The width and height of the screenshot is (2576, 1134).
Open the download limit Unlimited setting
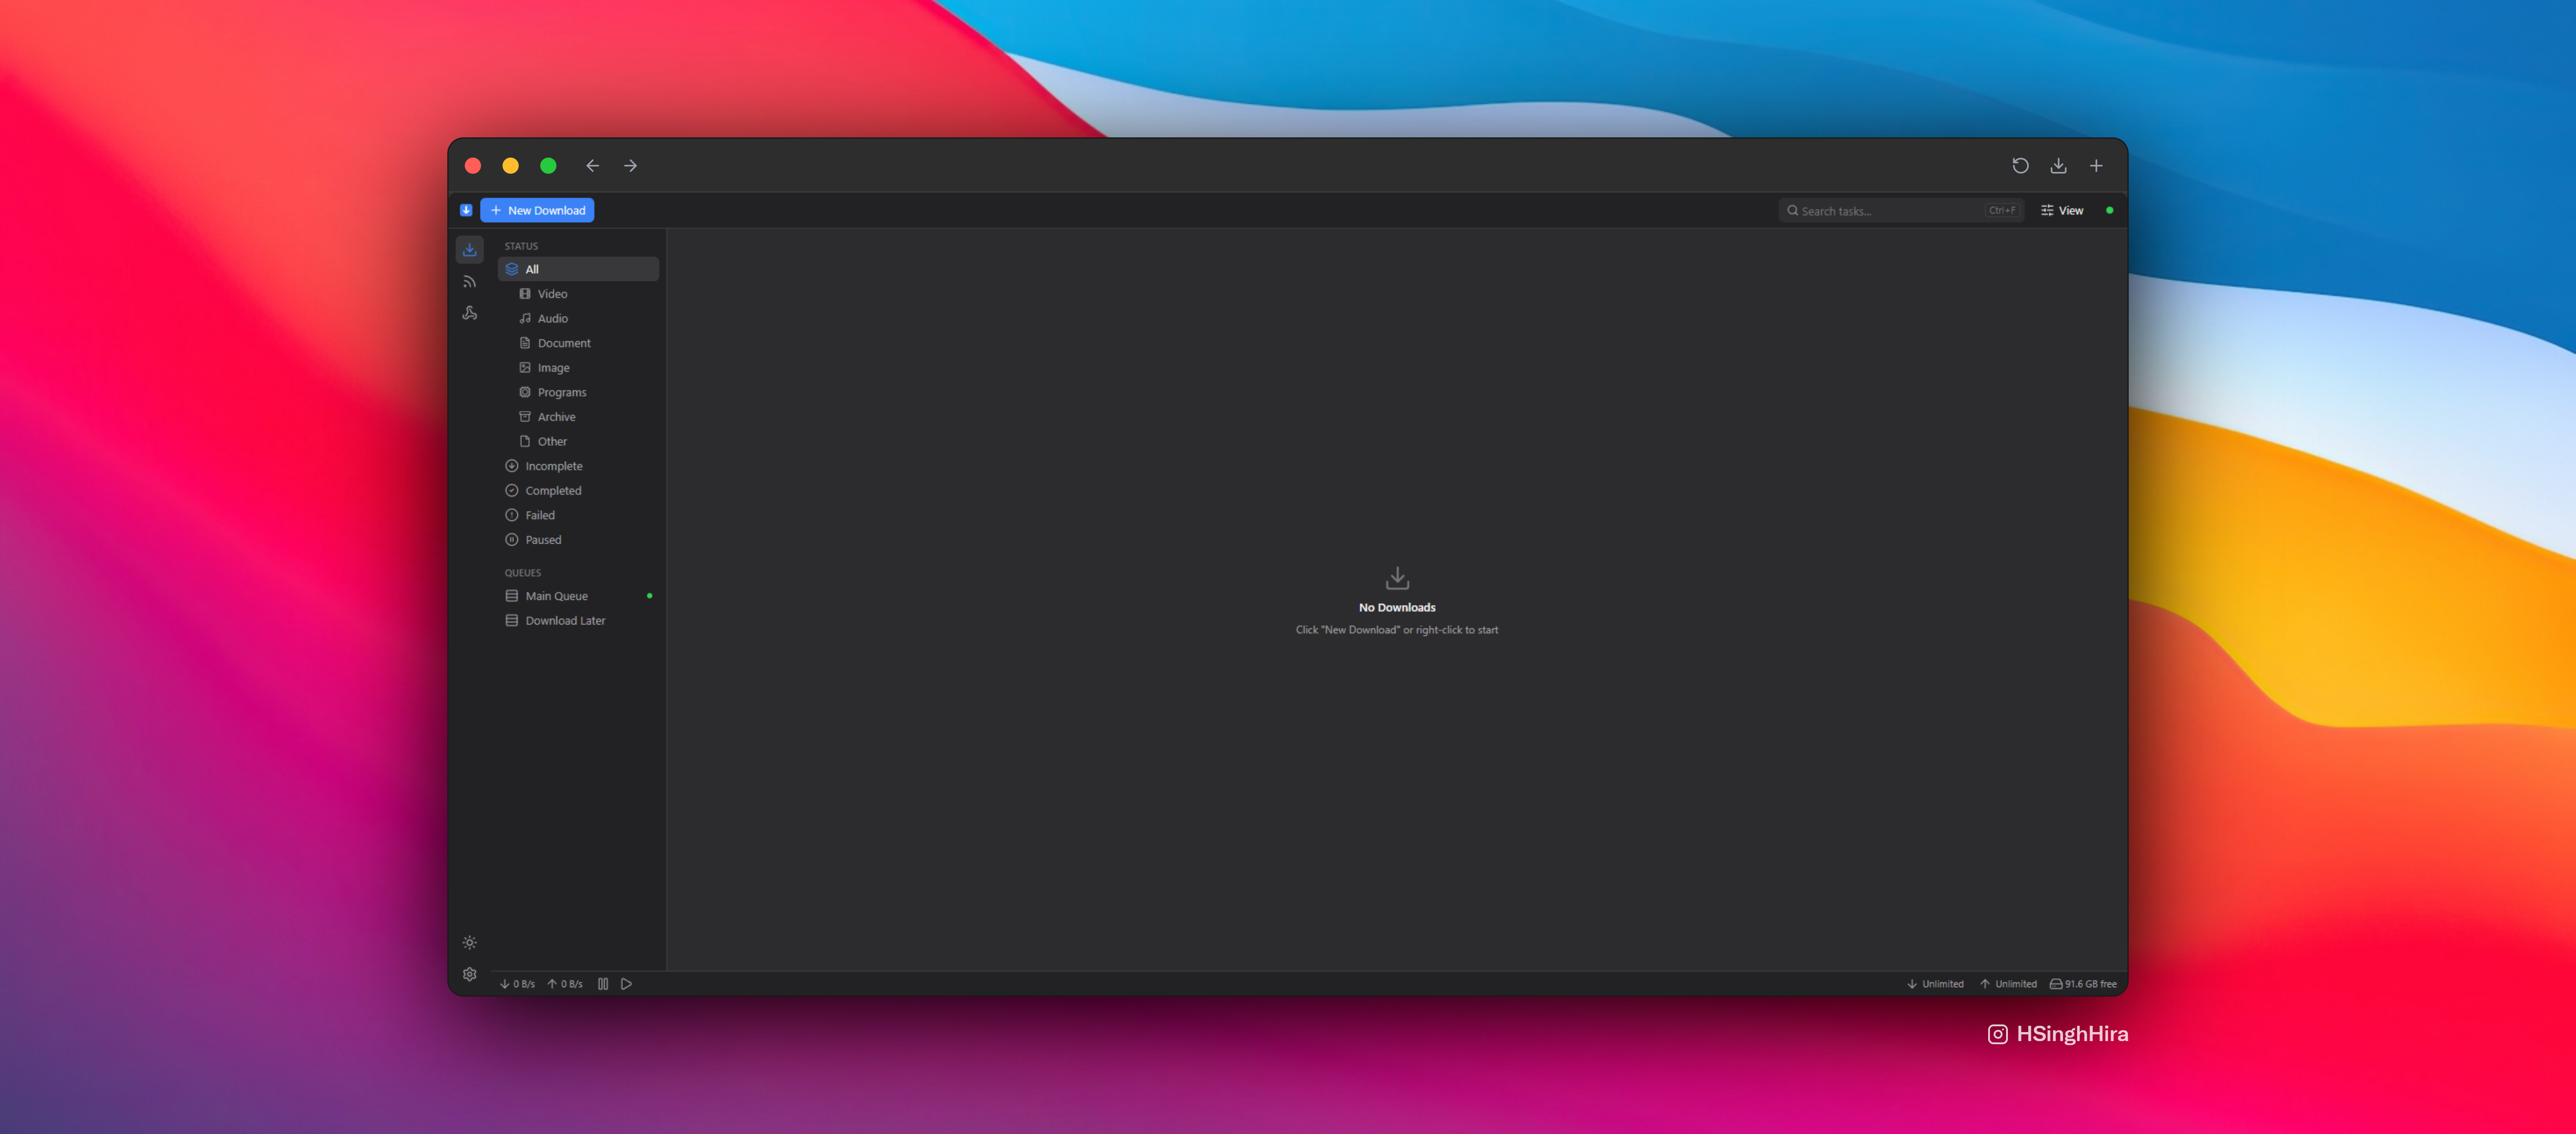(x=1935, y=984)
